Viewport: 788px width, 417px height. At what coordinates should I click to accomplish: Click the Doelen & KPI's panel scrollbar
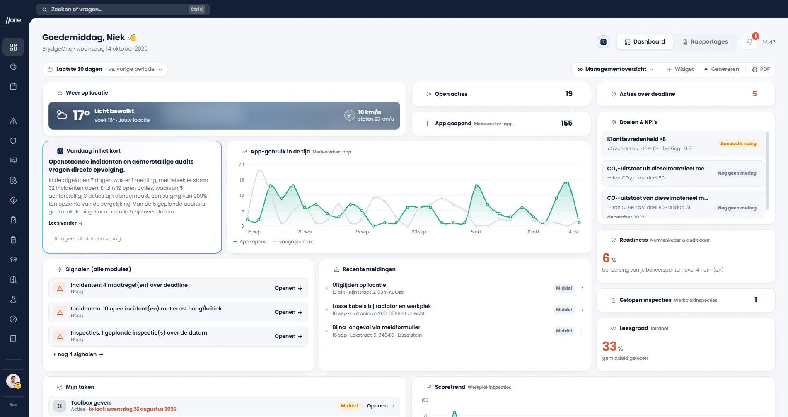click(768, 171)
